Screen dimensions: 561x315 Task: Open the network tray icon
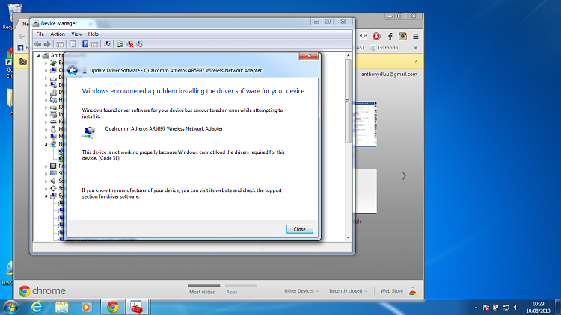point(506,307)
